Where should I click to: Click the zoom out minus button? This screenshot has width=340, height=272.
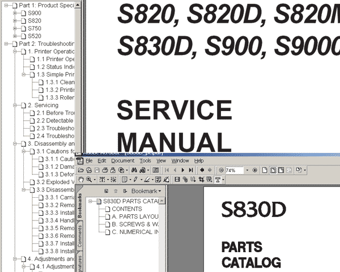coord(221,170)
